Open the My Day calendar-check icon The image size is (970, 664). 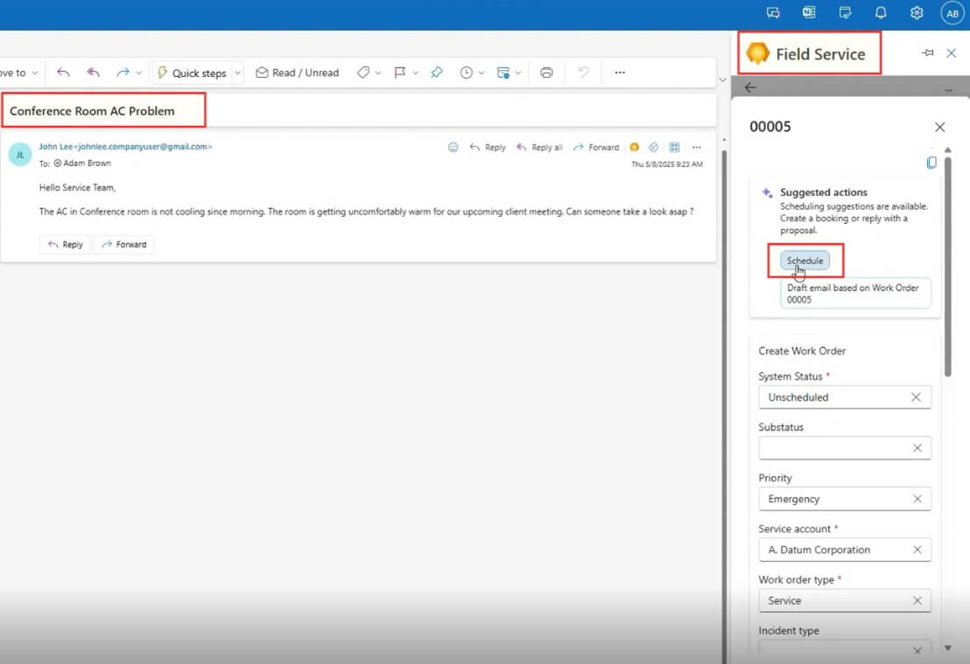(x=845, y=12)
